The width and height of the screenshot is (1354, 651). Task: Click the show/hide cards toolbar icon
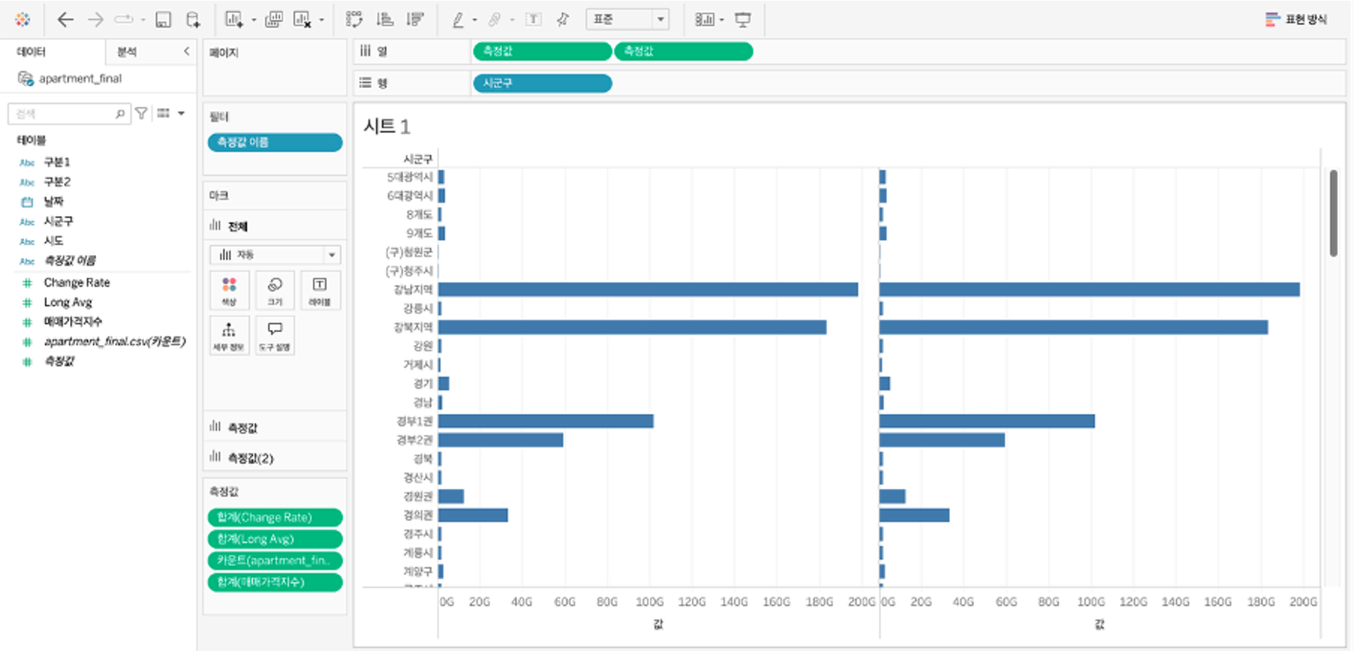704,20
